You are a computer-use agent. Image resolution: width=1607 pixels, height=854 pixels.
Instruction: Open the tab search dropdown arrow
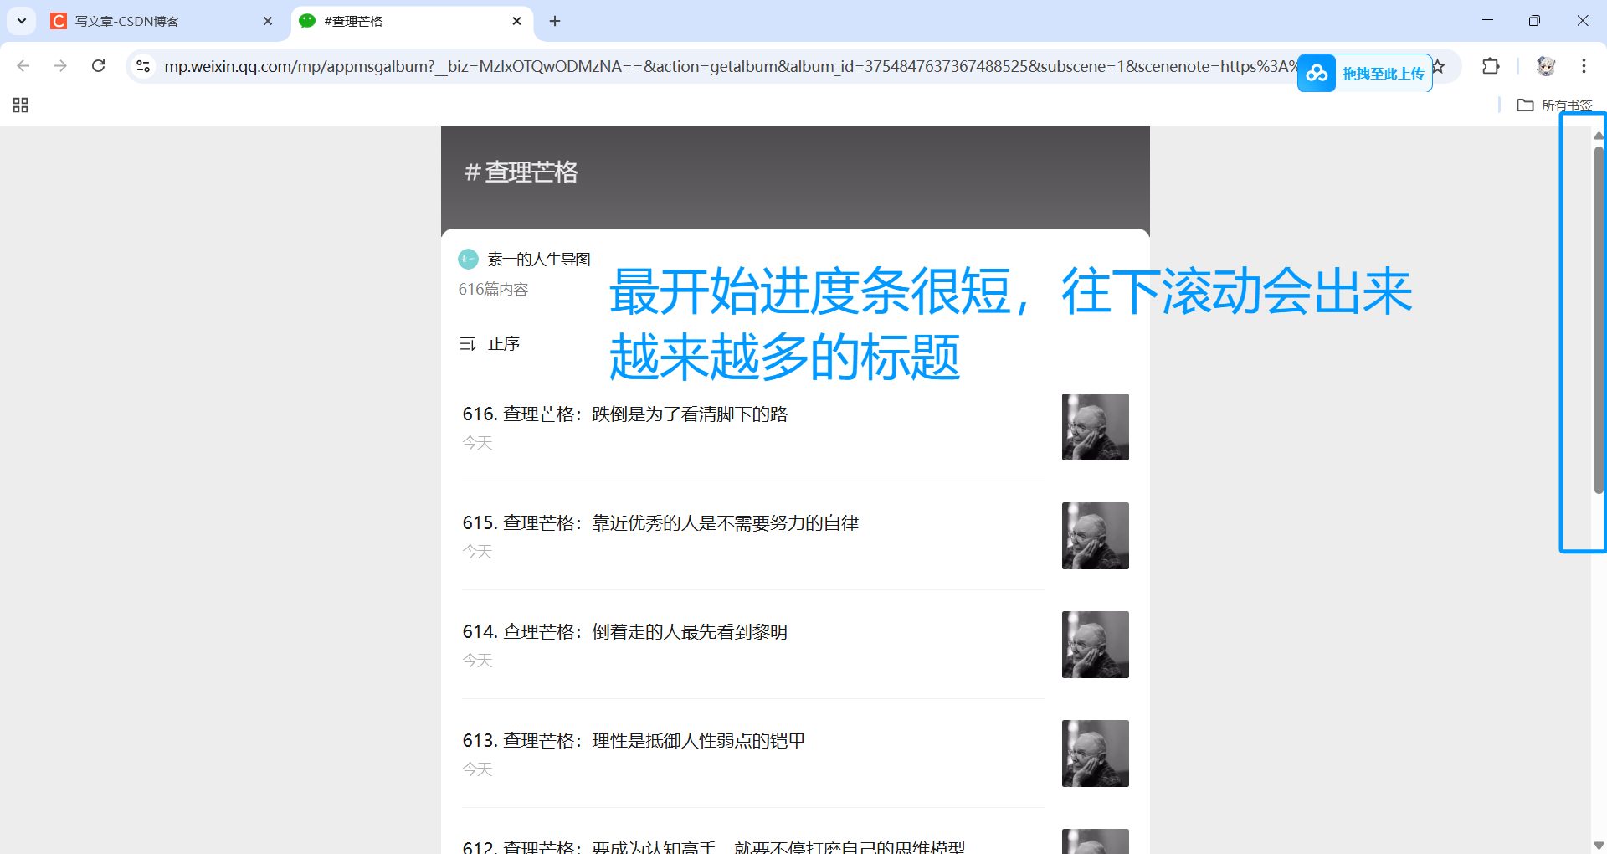pyautogui.click(x=22, y=21)
